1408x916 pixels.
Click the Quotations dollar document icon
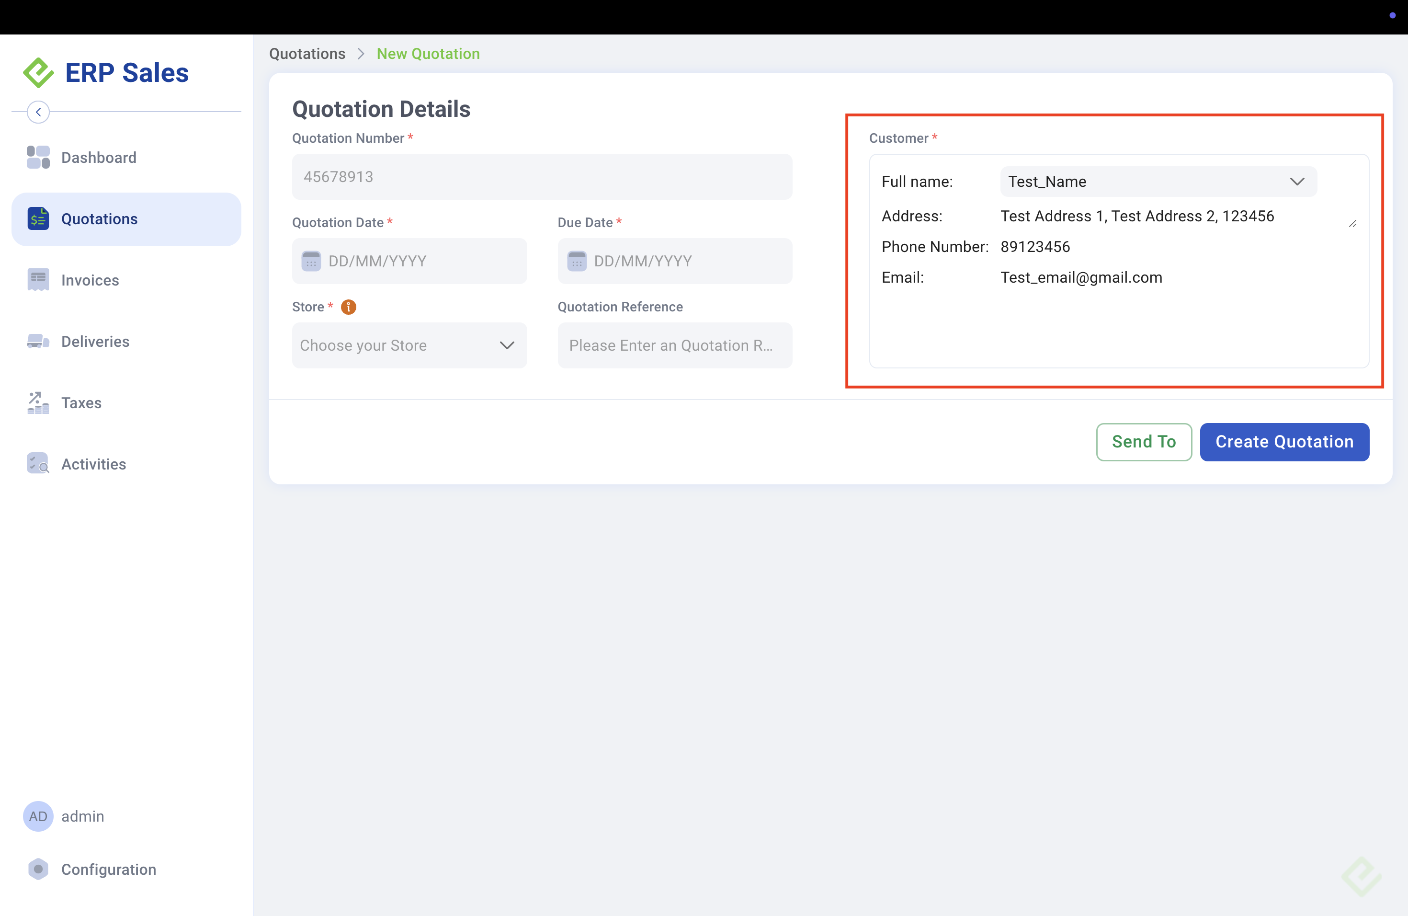(38, 219)
